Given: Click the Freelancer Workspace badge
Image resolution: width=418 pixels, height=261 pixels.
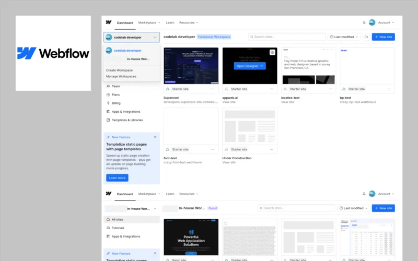Looking at the screenshot, I should point(214,37).
